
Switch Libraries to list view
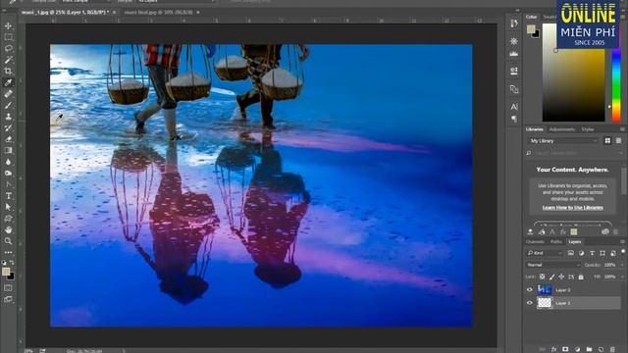[619, 141]
